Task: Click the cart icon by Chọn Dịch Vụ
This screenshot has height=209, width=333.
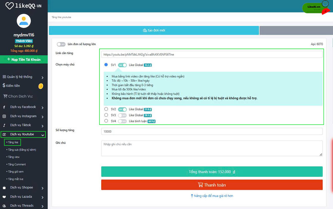Action: [5, 96]
